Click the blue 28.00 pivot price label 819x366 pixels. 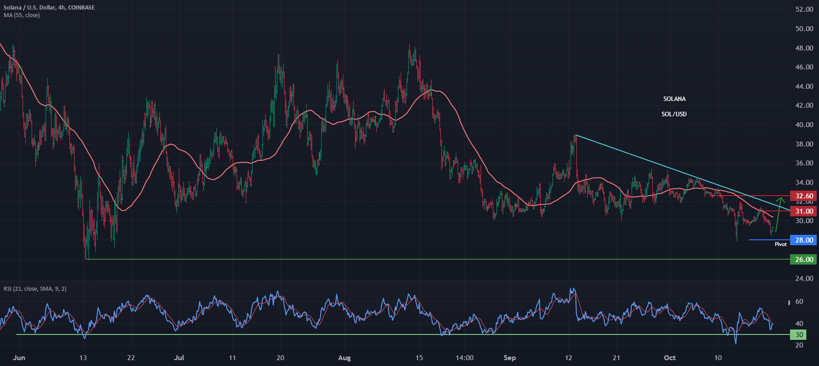(804, 240)
